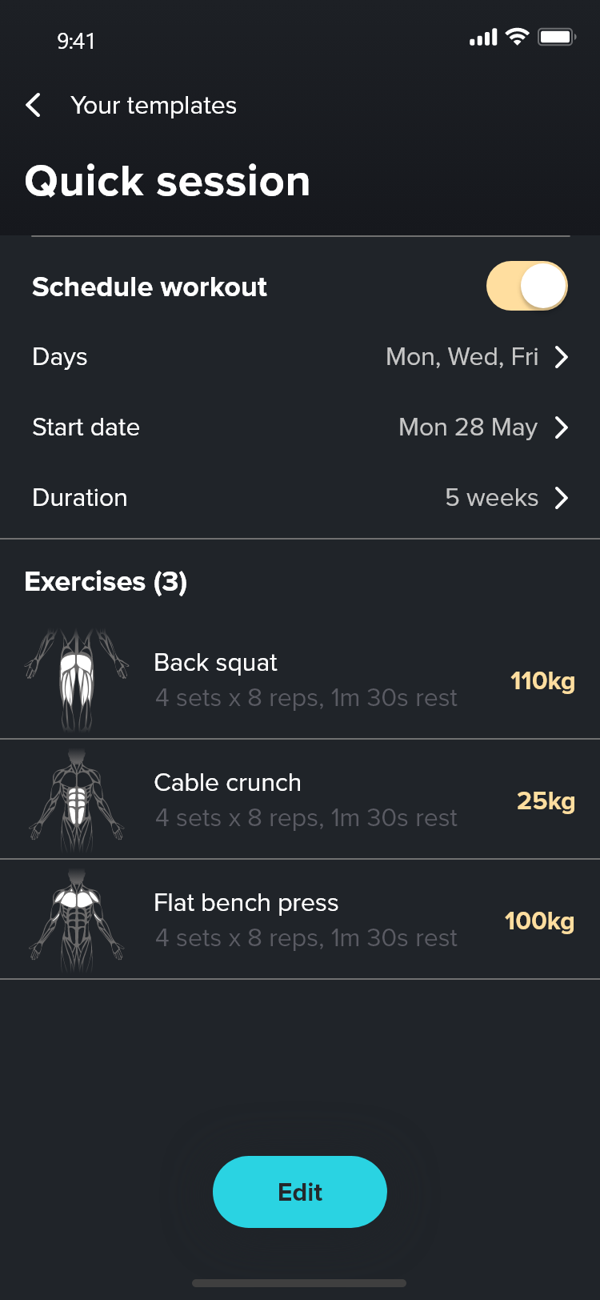Tap the home indicator bar
The height and width of the screenshot is (1300, 600).
point(299,1283)
